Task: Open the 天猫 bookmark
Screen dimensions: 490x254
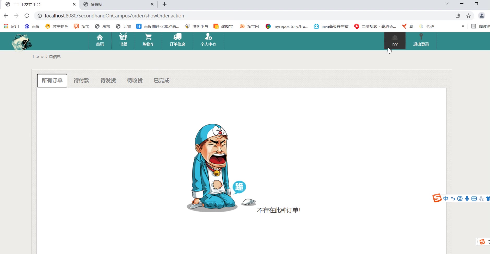Action: [x=123, y=26]
